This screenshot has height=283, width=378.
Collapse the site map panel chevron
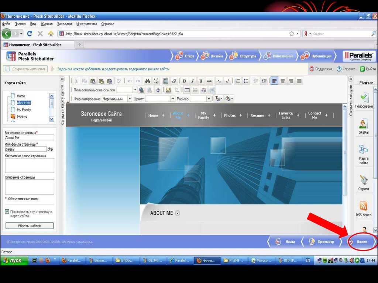[x=62, y=79]
